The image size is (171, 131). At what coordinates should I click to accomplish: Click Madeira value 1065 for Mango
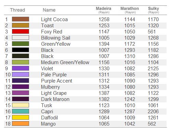pyautogui.click(x=104, y=124)
